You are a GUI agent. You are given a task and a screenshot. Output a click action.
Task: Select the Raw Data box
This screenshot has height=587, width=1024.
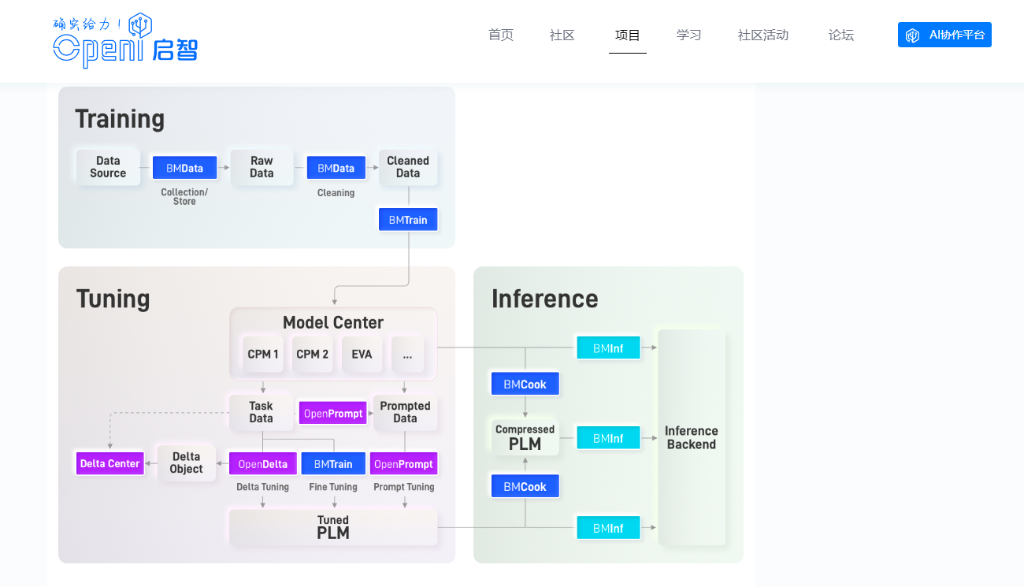click(262, 167)
